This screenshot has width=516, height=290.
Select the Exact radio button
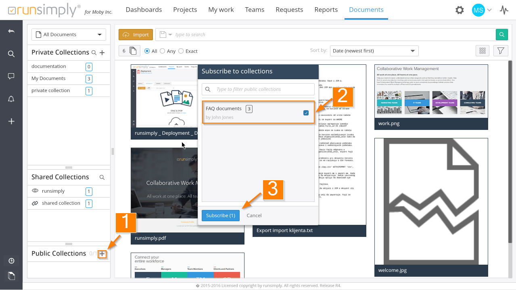point(181,51)
